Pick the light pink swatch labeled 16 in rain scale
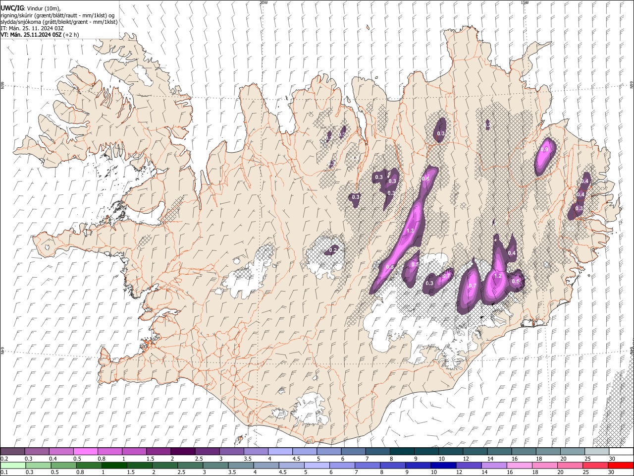 pyautogui.click(x=519, y=465)
